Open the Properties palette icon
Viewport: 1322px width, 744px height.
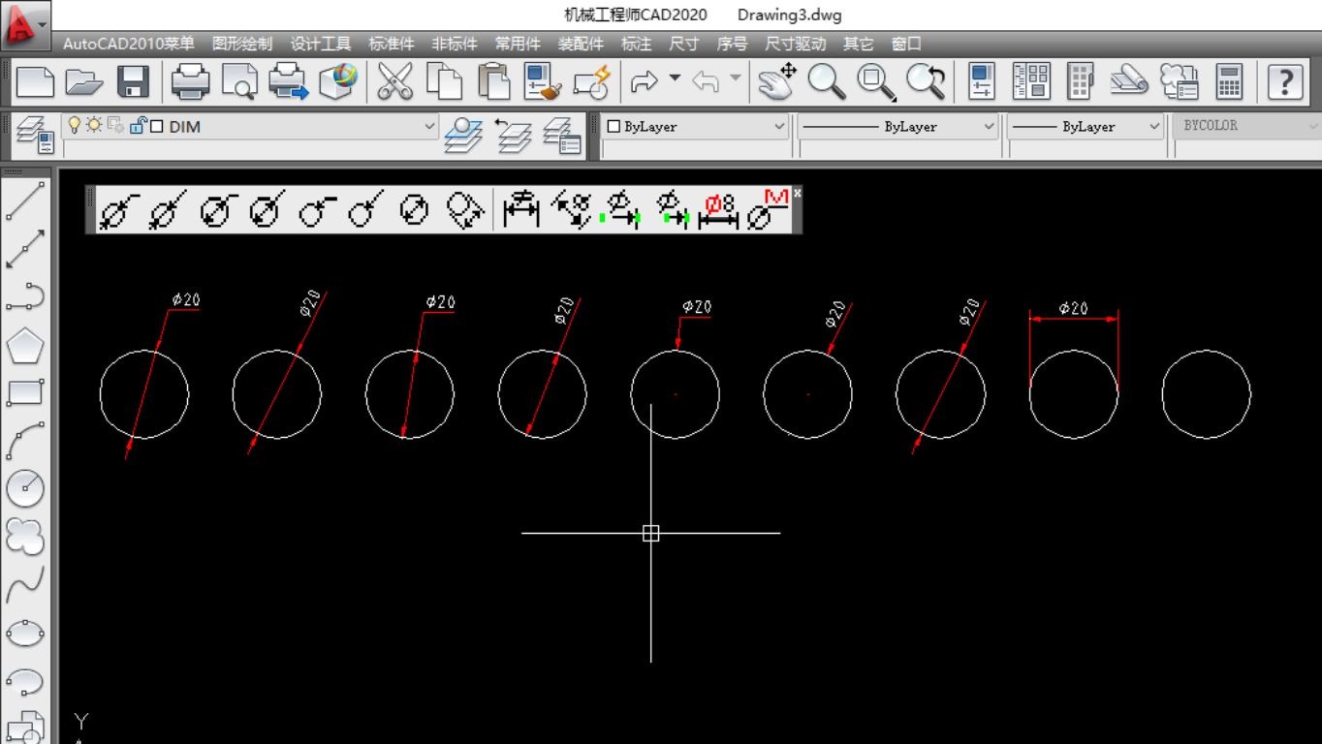tap(982, 81)
